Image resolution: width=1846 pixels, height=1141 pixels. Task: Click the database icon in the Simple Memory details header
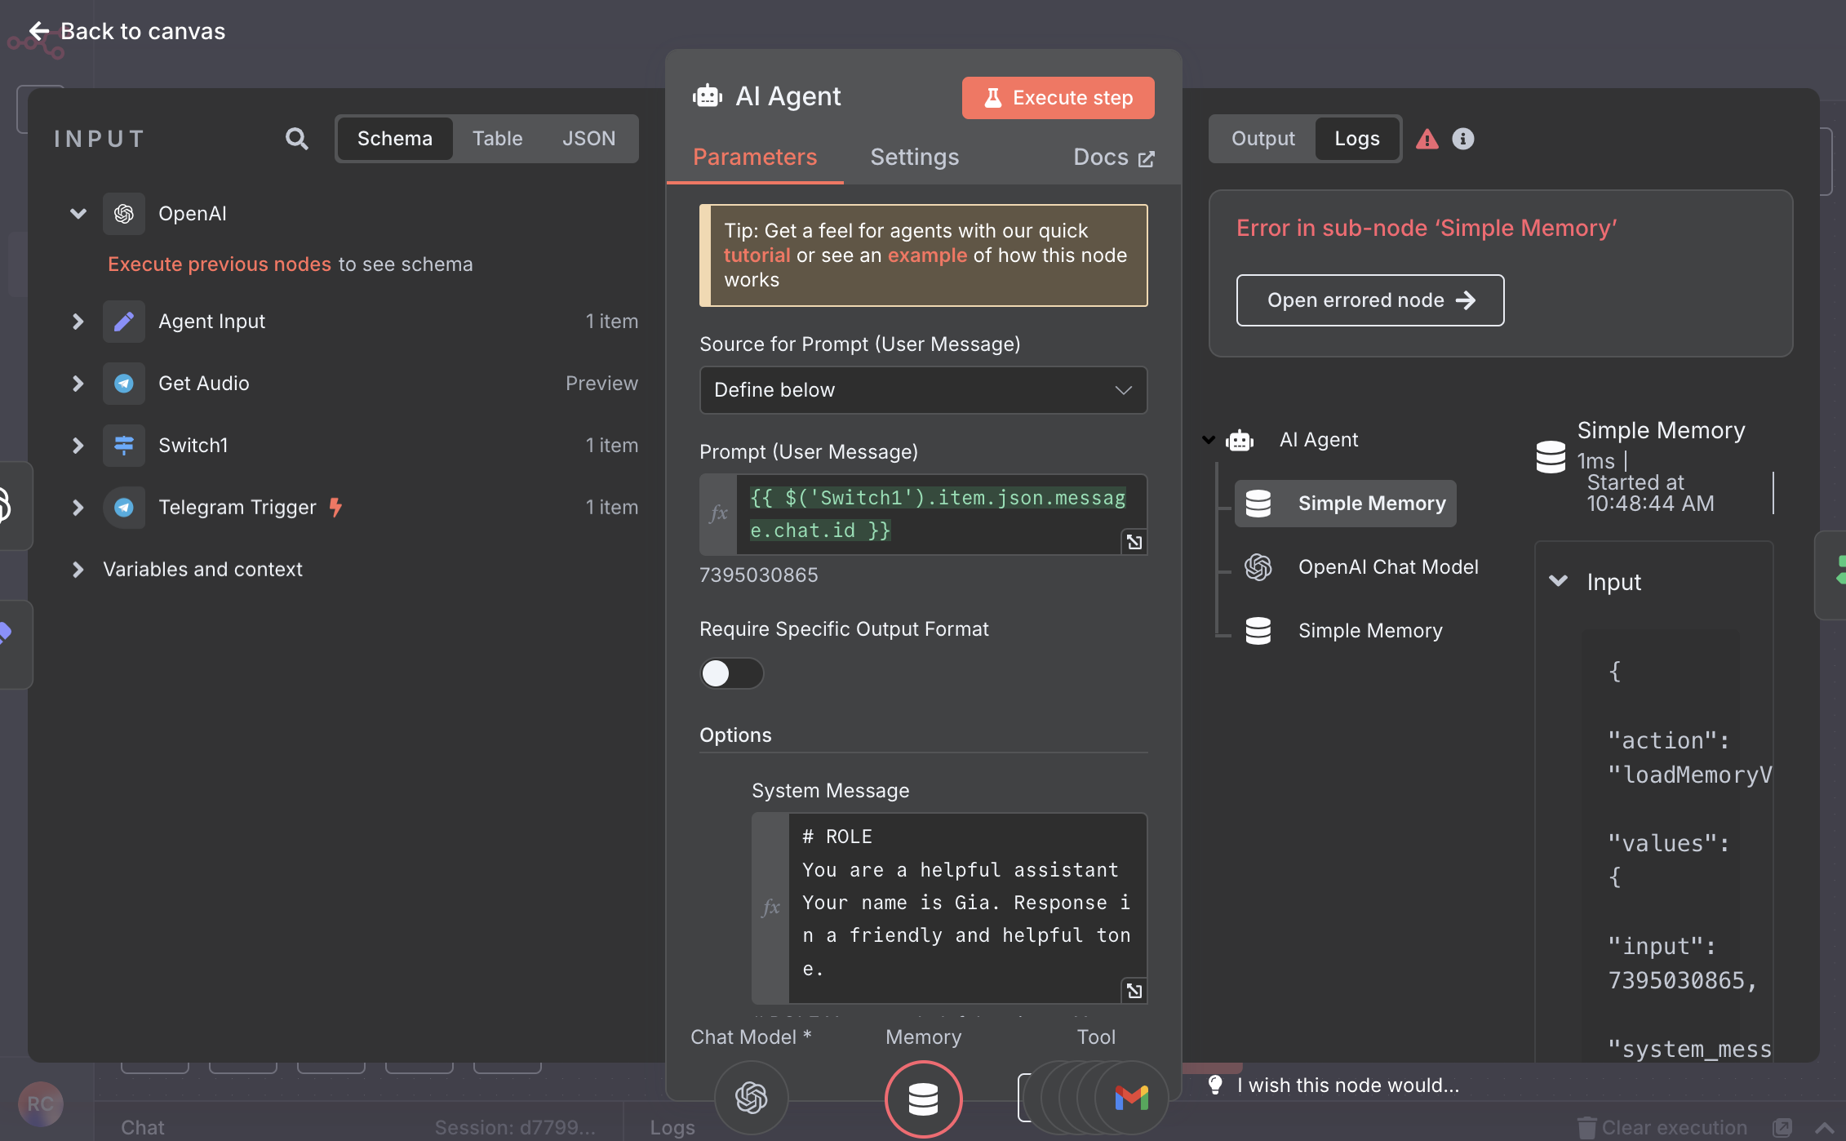click(x=1551, y=457)
